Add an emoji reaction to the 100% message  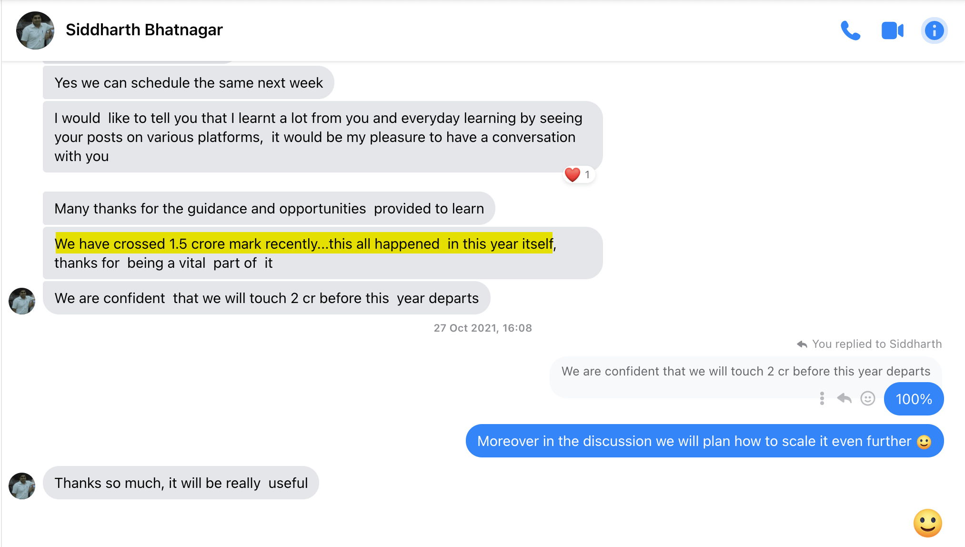click(x=867, y=398)
